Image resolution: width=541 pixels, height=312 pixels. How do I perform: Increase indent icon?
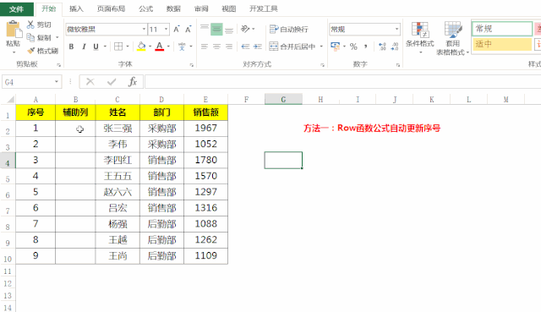click(257, 47)
